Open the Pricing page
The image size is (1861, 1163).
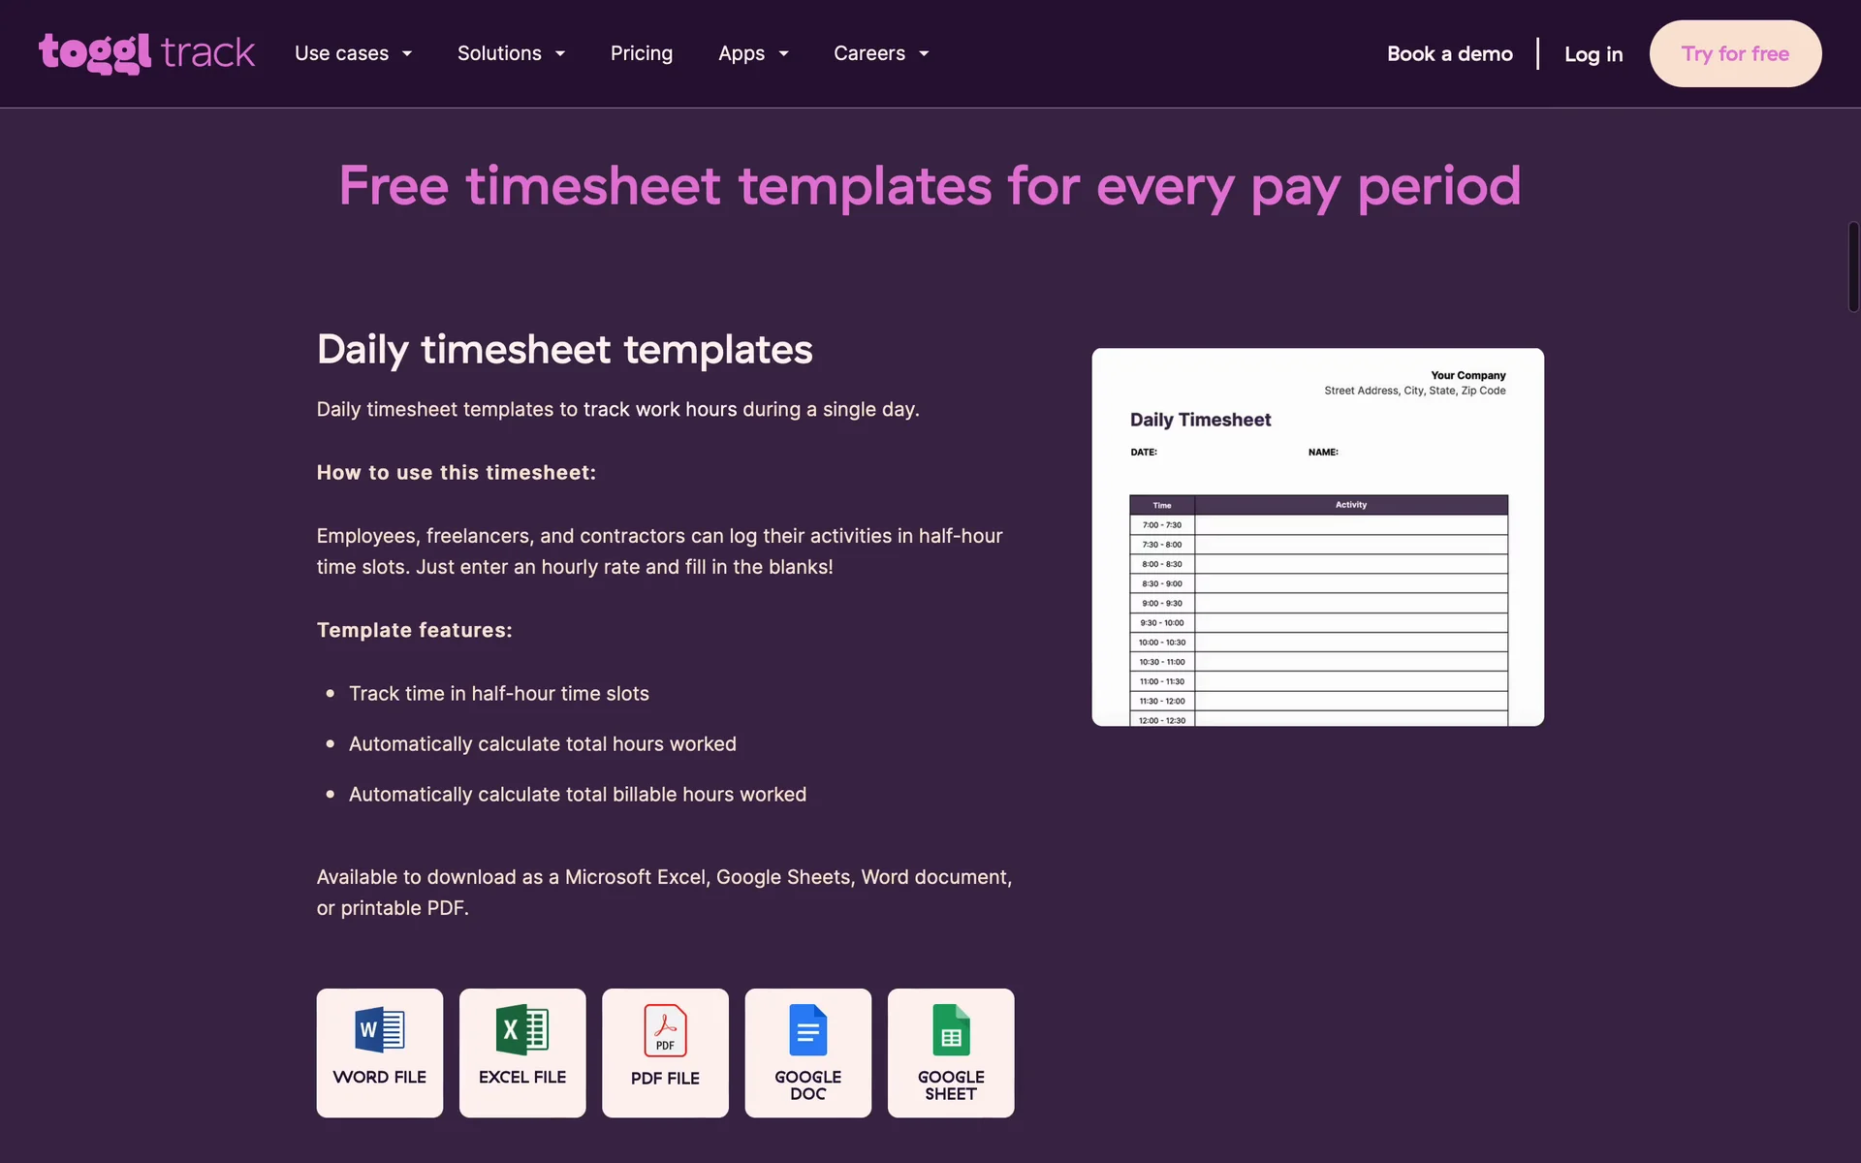641,53
